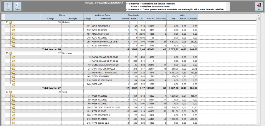265x126 pixels.
Task: Click the folder icon in the XZY3 10.00R20 row
Action: (x=14, y=30)
